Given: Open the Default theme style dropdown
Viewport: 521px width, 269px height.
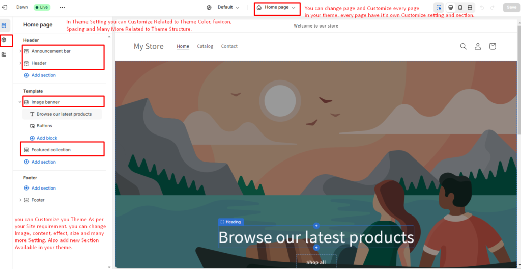Looking at the screenshot, I should click(x=228, y=7).
